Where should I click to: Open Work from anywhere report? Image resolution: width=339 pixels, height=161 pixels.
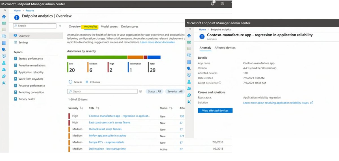pos(31,79)
